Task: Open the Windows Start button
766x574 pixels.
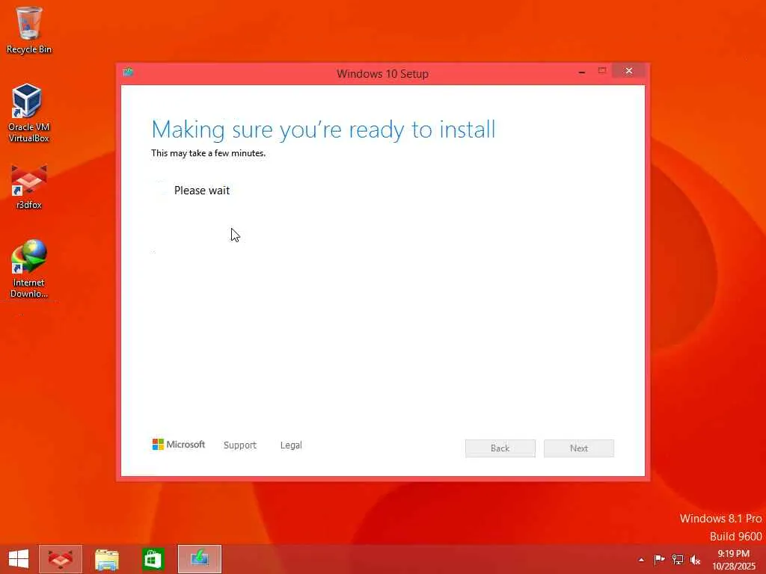Action: 19,559
